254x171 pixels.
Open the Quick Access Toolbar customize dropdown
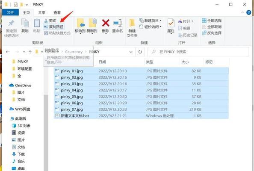tap(27, 5)
